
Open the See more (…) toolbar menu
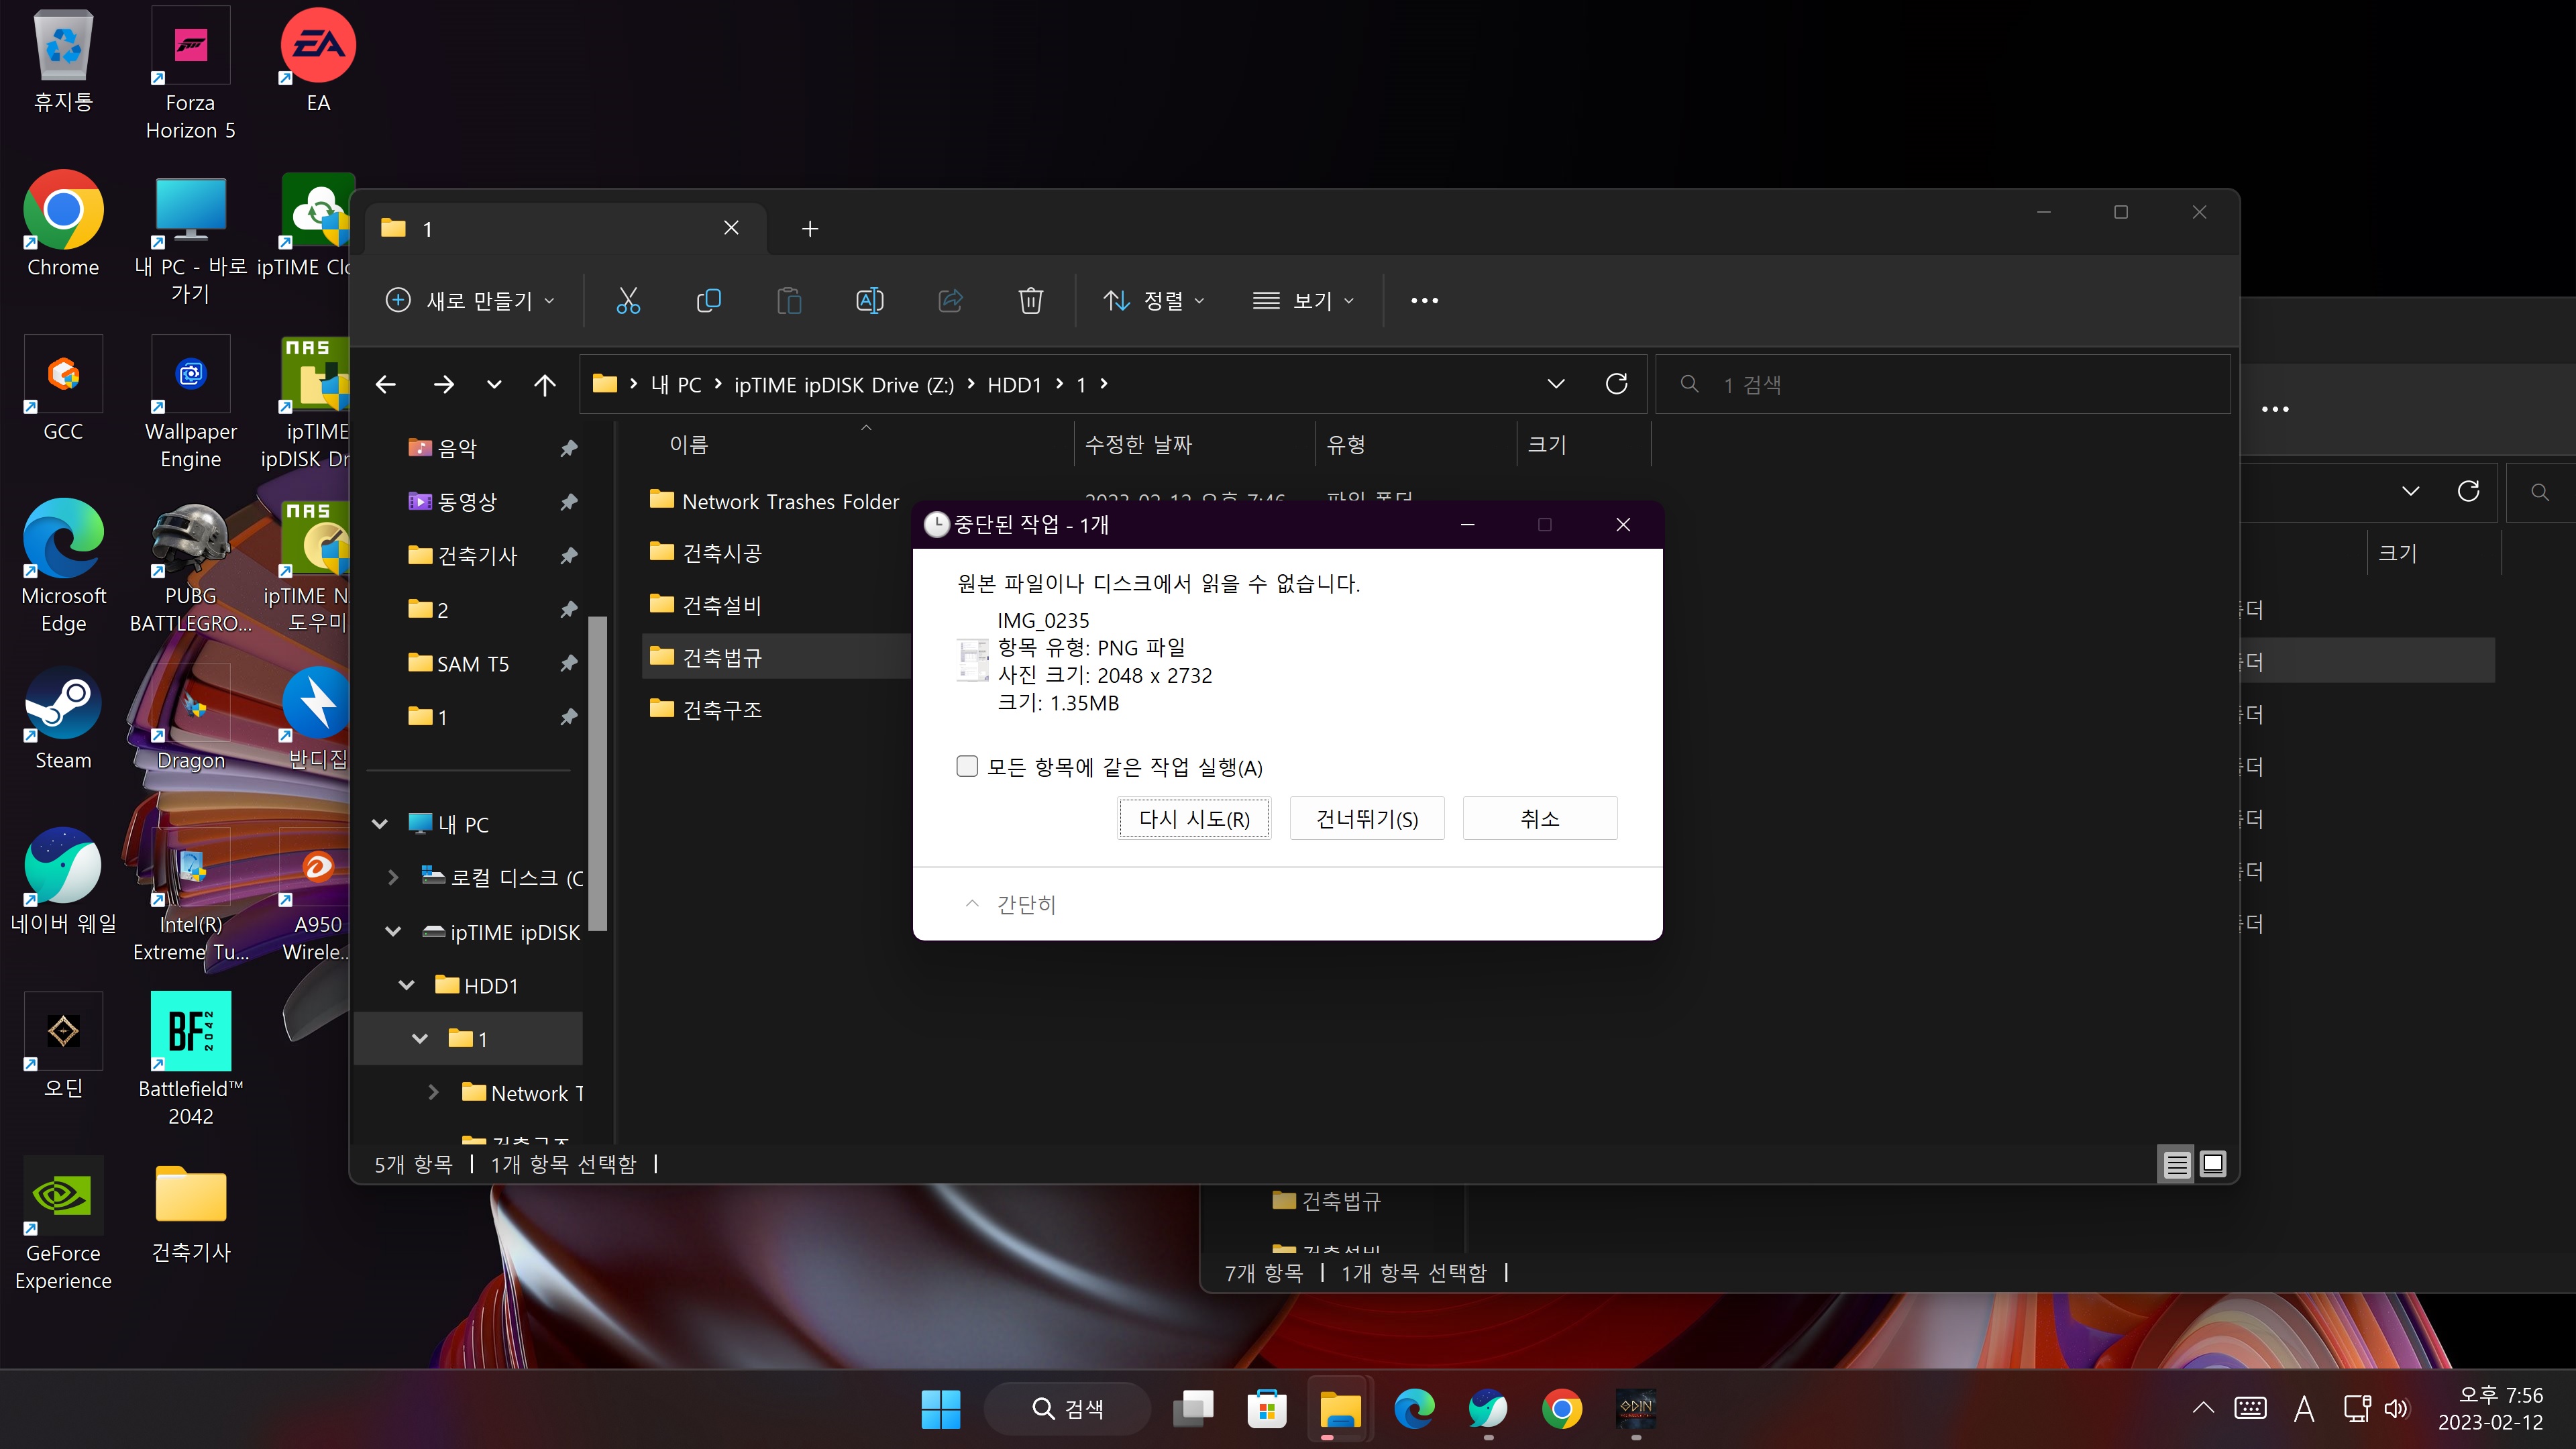click(1424, 300)
